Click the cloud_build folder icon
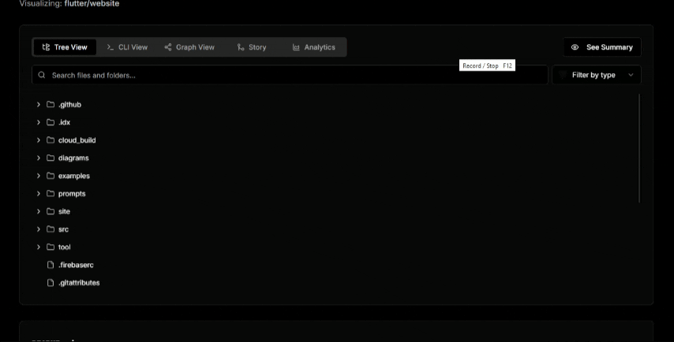This screenshot has width=674, height=342. [51, 140]
